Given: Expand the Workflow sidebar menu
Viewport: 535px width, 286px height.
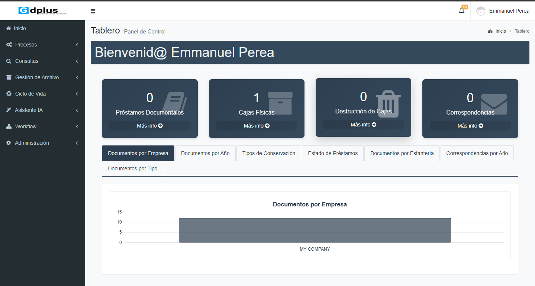Looking at the screenshot, I should click(26, 126).
